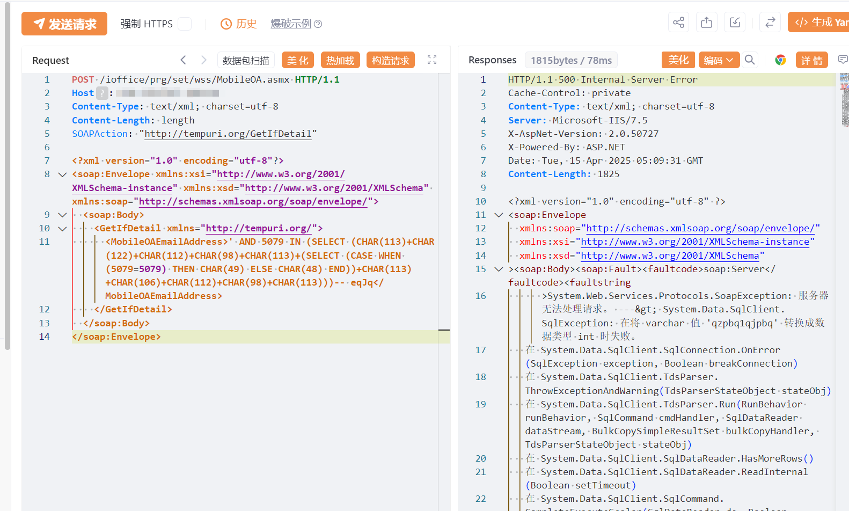849x511 pixels.
Task: Open the 编码 encoding dropdown
Action: [x=719, y=60]
